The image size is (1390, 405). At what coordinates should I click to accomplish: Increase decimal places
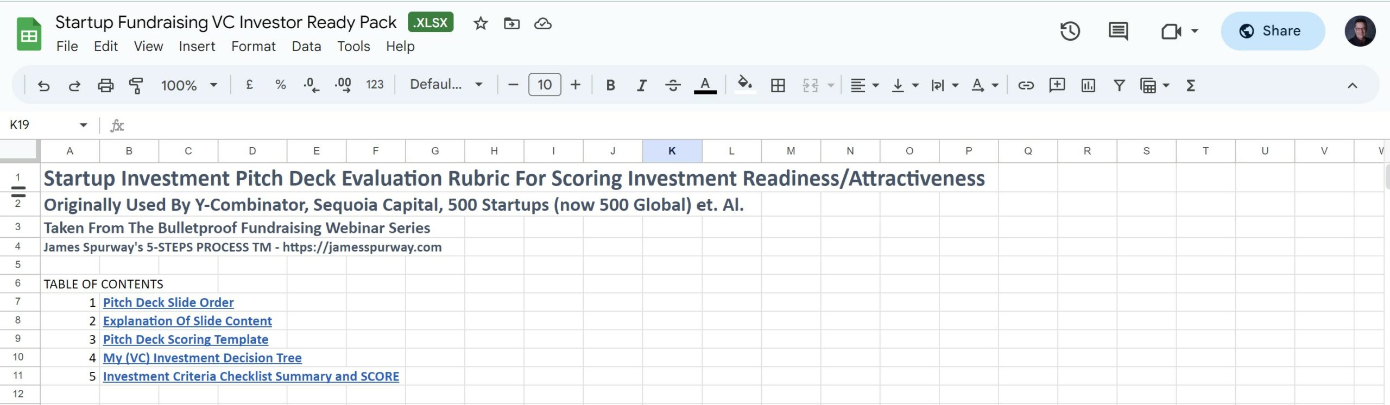tap(343, 85)
